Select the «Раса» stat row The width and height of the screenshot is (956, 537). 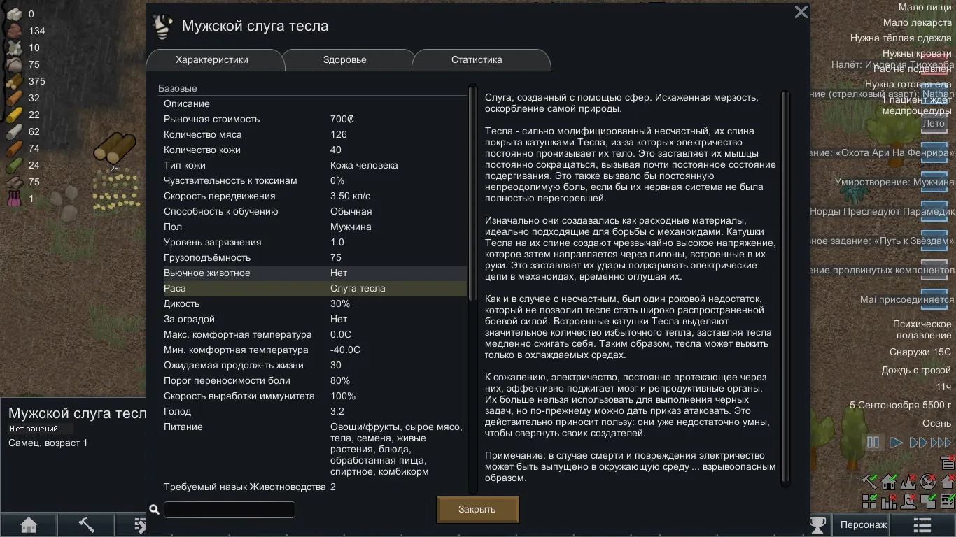click(315, 288)
